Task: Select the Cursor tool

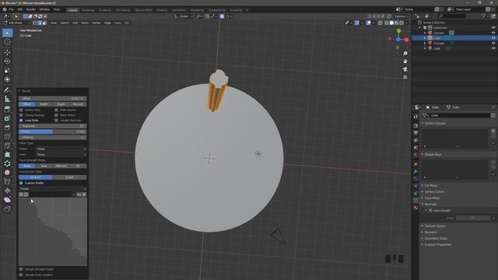Action: click(x=7, y=42)
